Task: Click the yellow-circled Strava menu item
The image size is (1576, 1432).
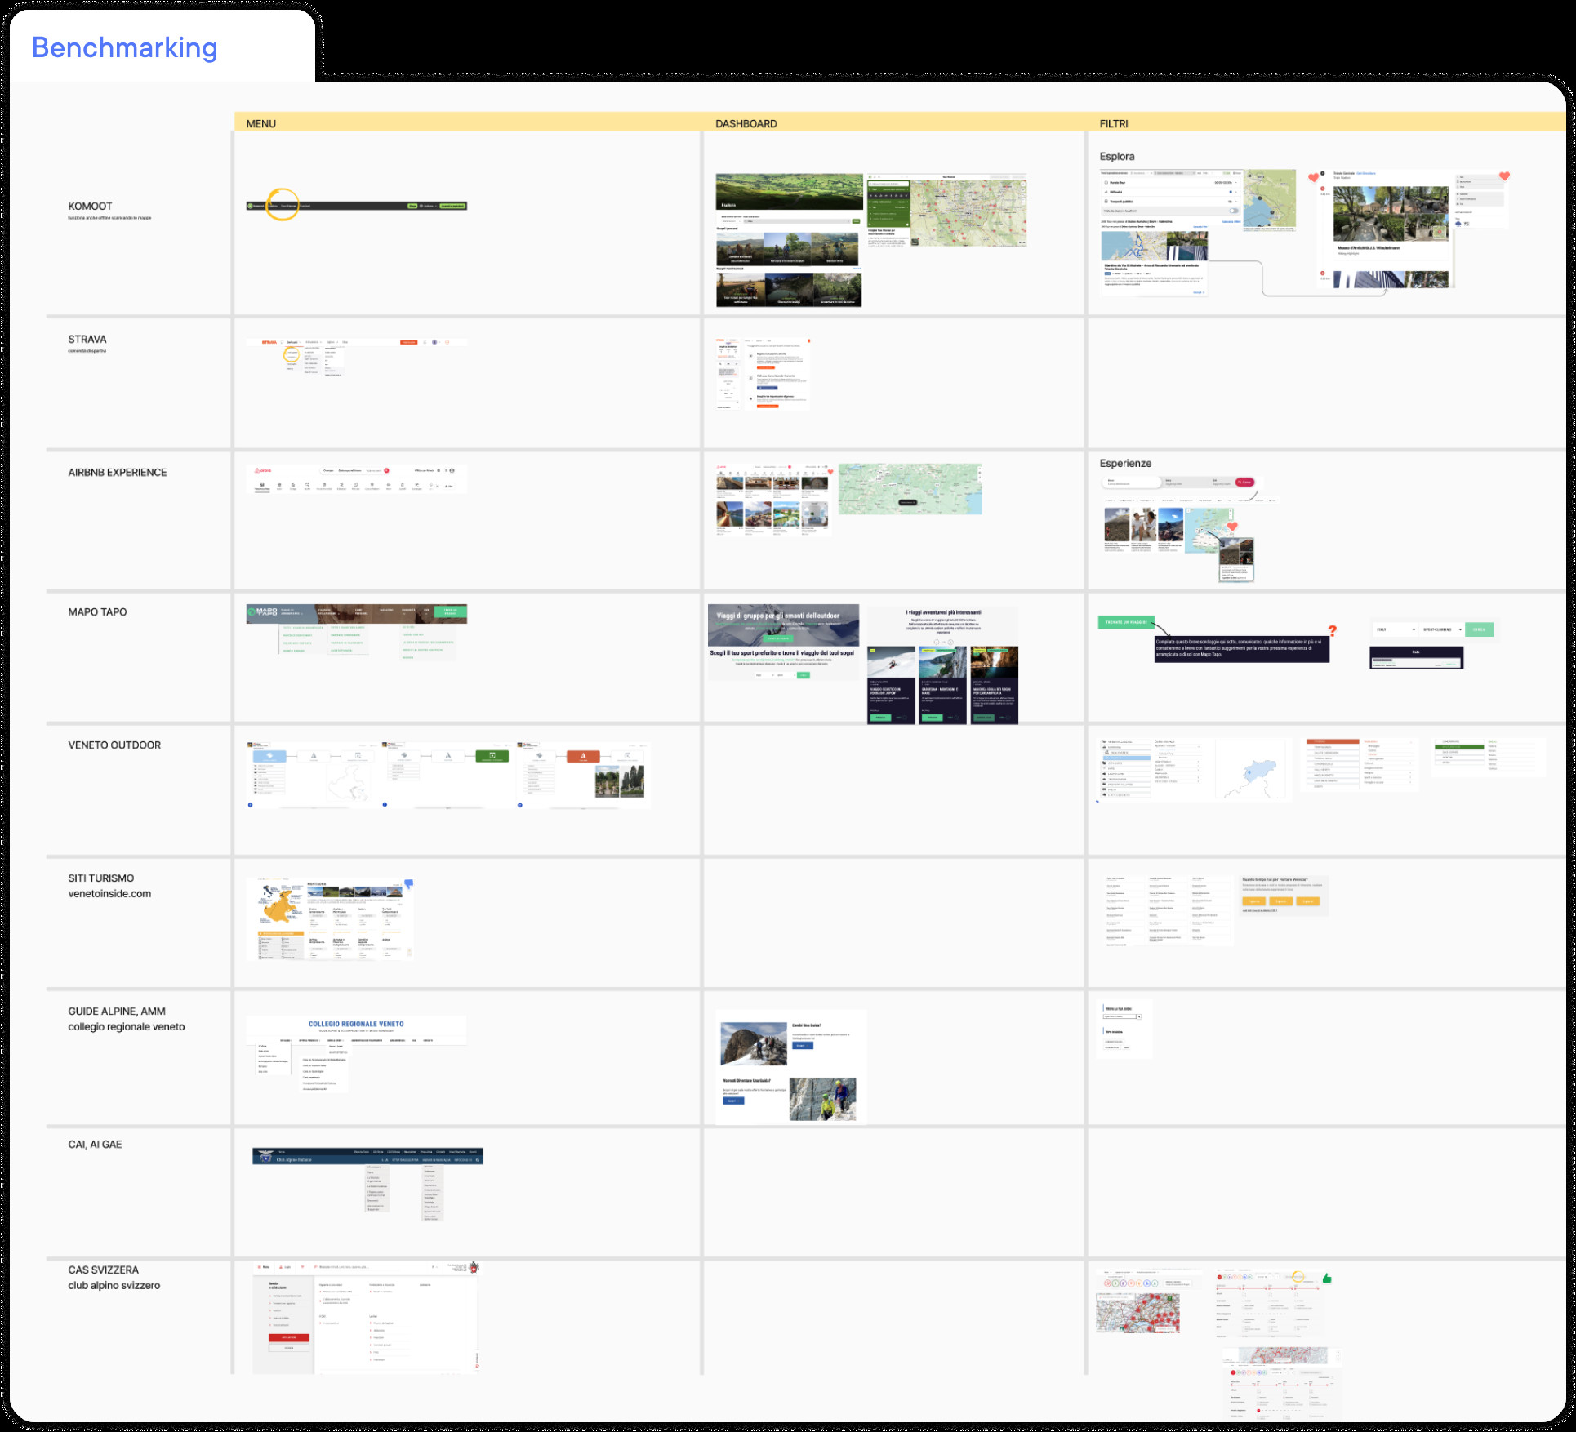Action: click(x=292, y=354)
